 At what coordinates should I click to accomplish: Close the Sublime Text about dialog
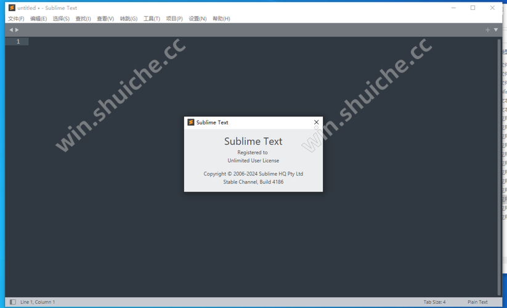click(x=316, y=122)
